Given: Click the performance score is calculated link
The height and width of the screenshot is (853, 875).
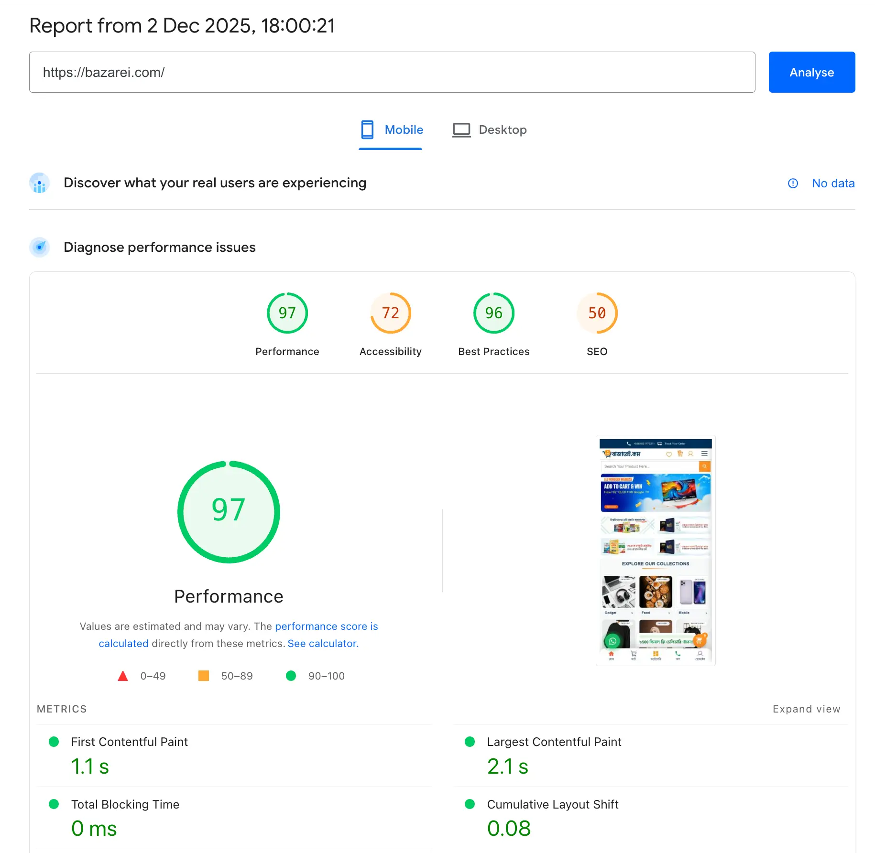Looking at the screenshot, I should [x=327, y=626].
